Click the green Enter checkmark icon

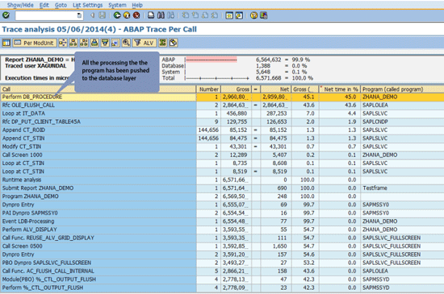(6, 15)
